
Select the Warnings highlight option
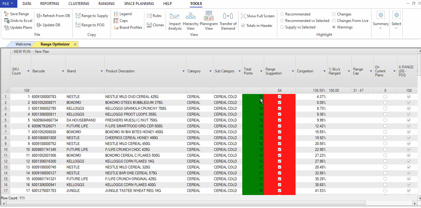[x=334, y=27]
